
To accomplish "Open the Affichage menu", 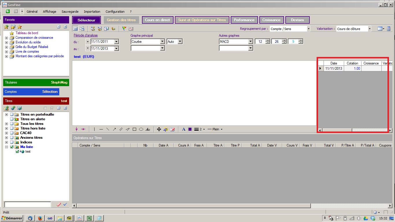I will 49,12.
